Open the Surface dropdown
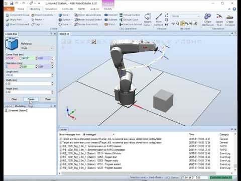The width and height of the screenshot is (241, 181). pyautogui.click(x=65, y=20)
